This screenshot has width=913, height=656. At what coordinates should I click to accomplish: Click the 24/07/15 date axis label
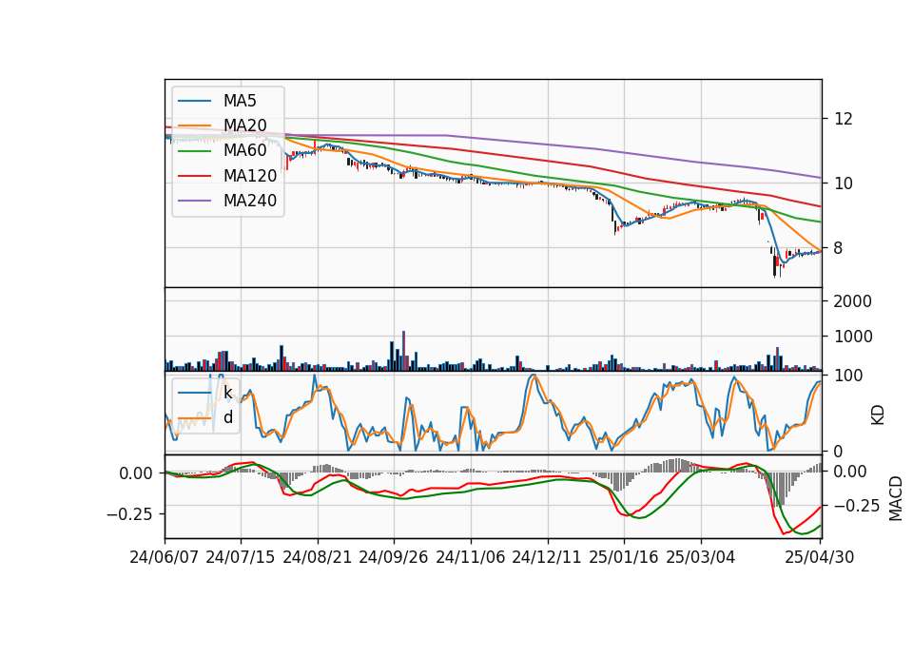240,557
